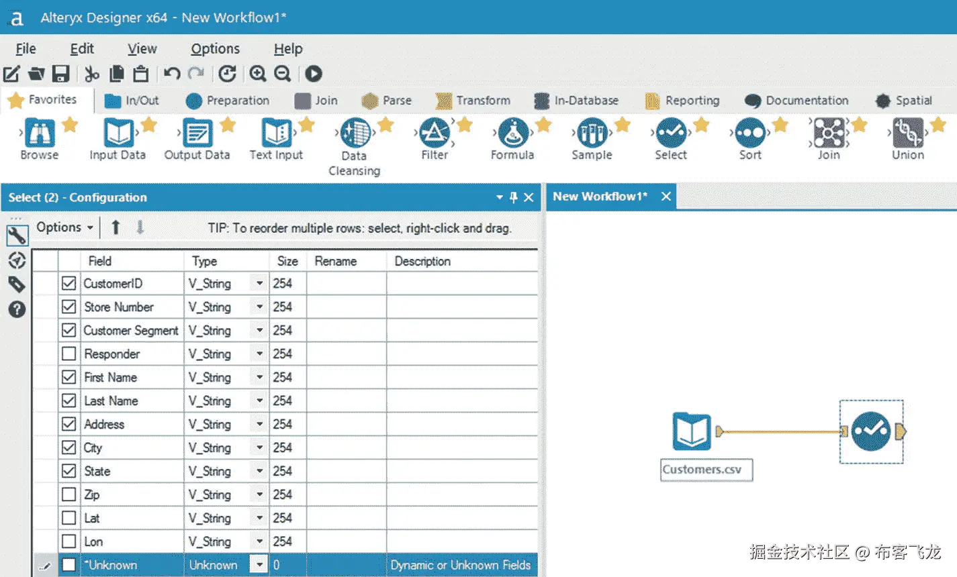Click the Rename cell for CustomerID
Screen dimensions: 957x577
pos(347,283)
